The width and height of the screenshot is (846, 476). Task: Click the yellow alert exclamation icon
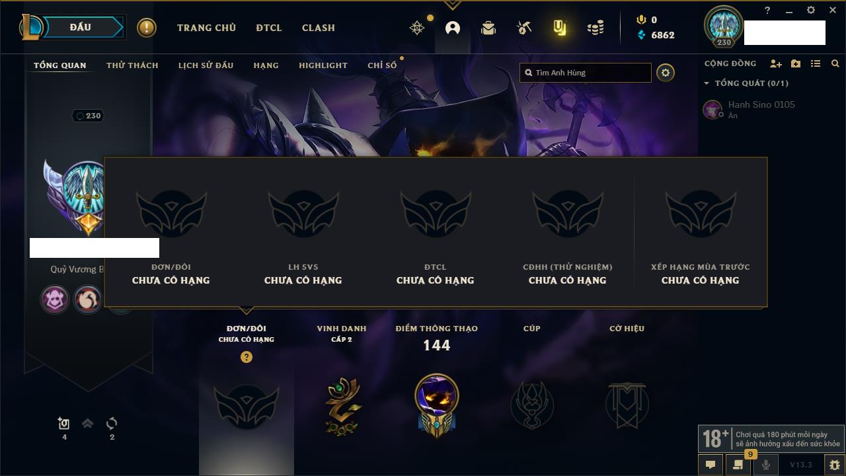147,28
